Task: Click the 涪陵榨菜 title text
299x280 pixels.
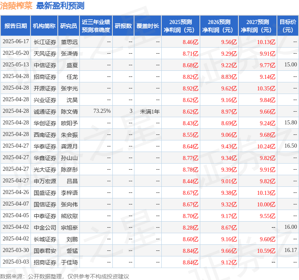Action: (x=16, y=6)
